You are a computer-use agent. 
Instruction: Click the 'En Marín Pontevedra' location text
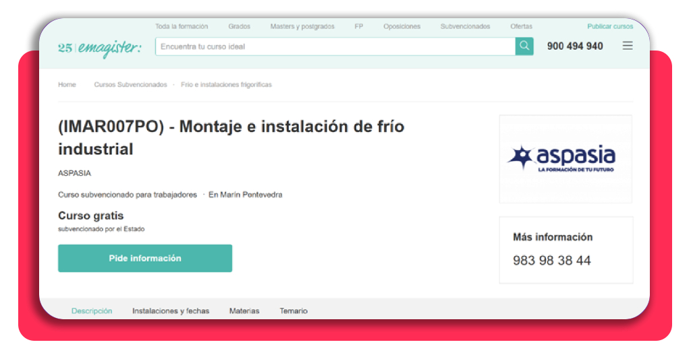(246, 195)
